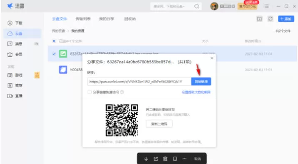Open the user avatar profile
The image size is (298, 164).
pyautogui.click(x=214, y=6)
